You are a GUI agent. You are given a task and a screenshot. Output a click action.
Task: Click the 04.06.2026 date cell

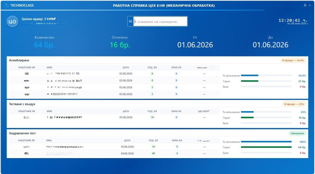pos(127,153)
